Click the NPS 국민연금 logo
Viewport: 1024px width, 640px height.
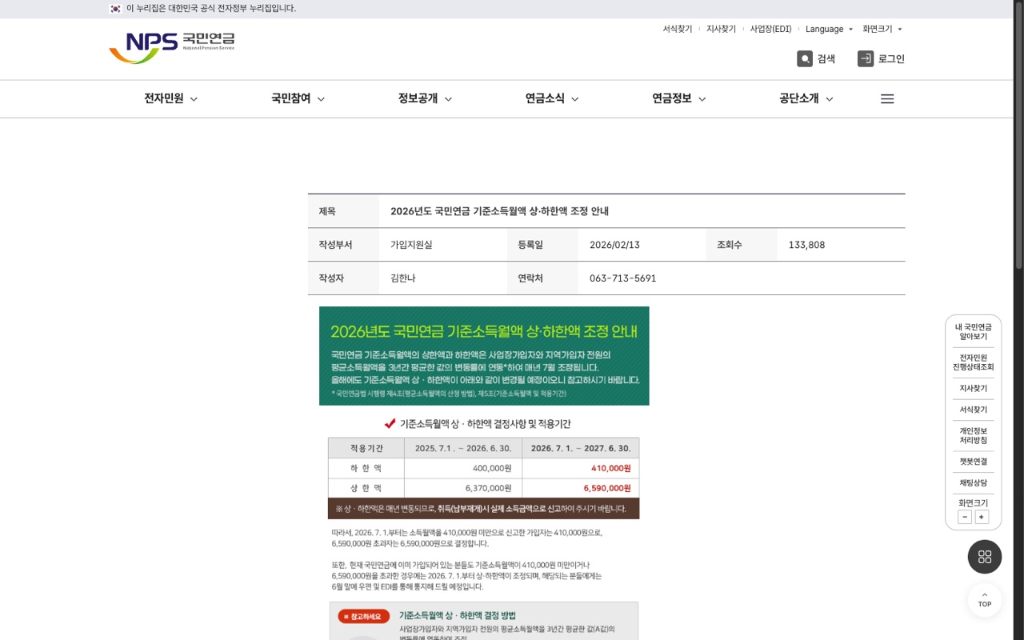172,48
